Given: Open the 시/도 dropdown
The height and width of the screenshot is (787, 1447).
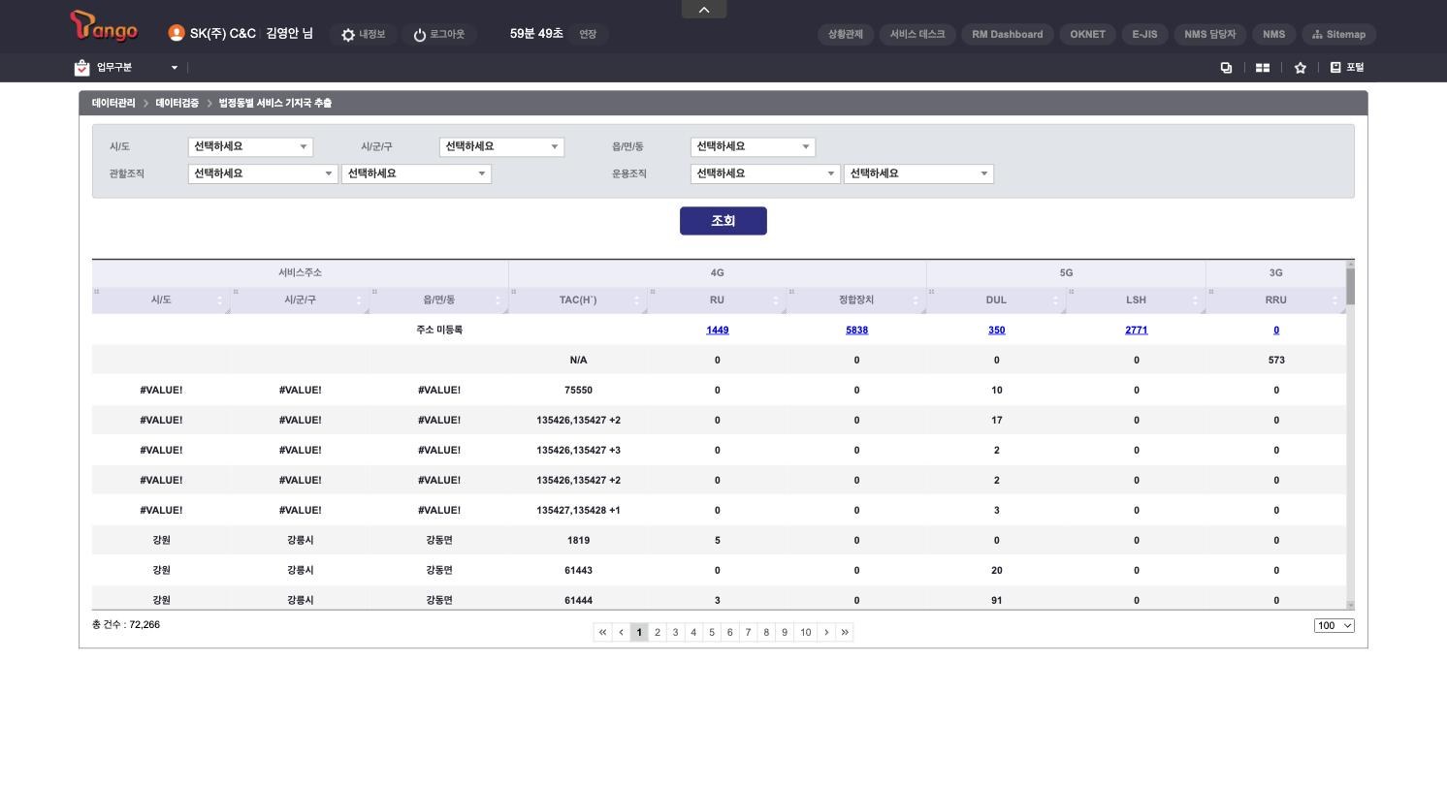Looking at the screenshot, I should pyautogui.click(x=250, y=147).
